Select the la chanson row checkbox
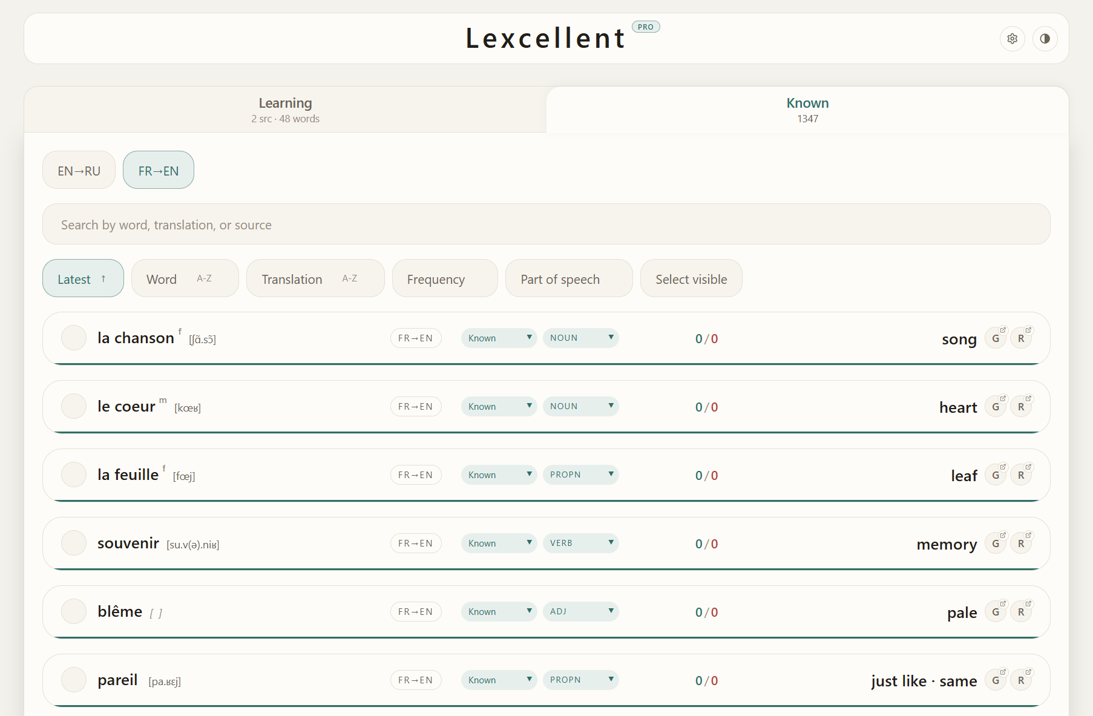 (74, 338)
